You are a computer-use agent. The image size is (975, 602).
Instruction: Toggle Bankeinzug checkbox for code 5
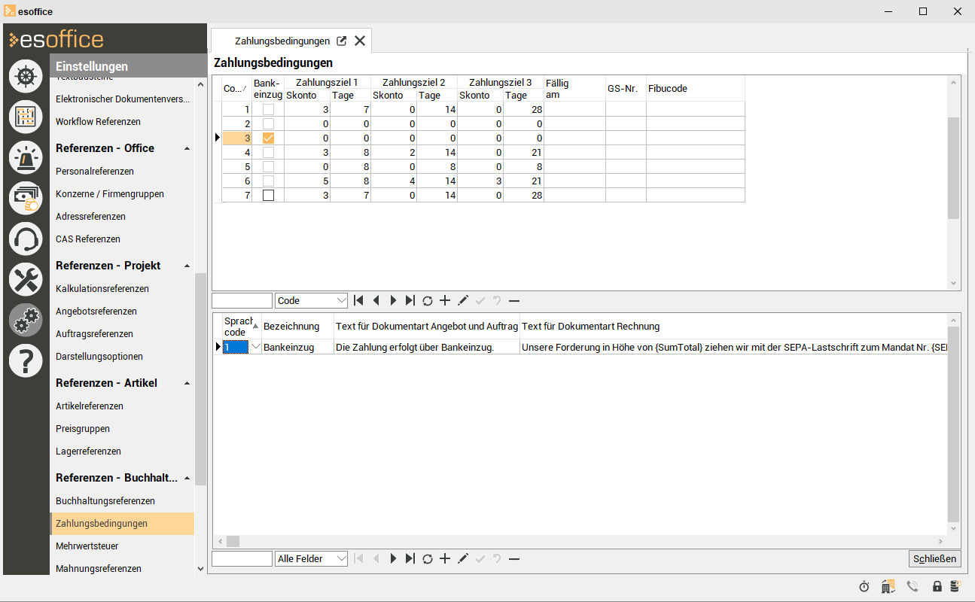[x=268, y=167]
